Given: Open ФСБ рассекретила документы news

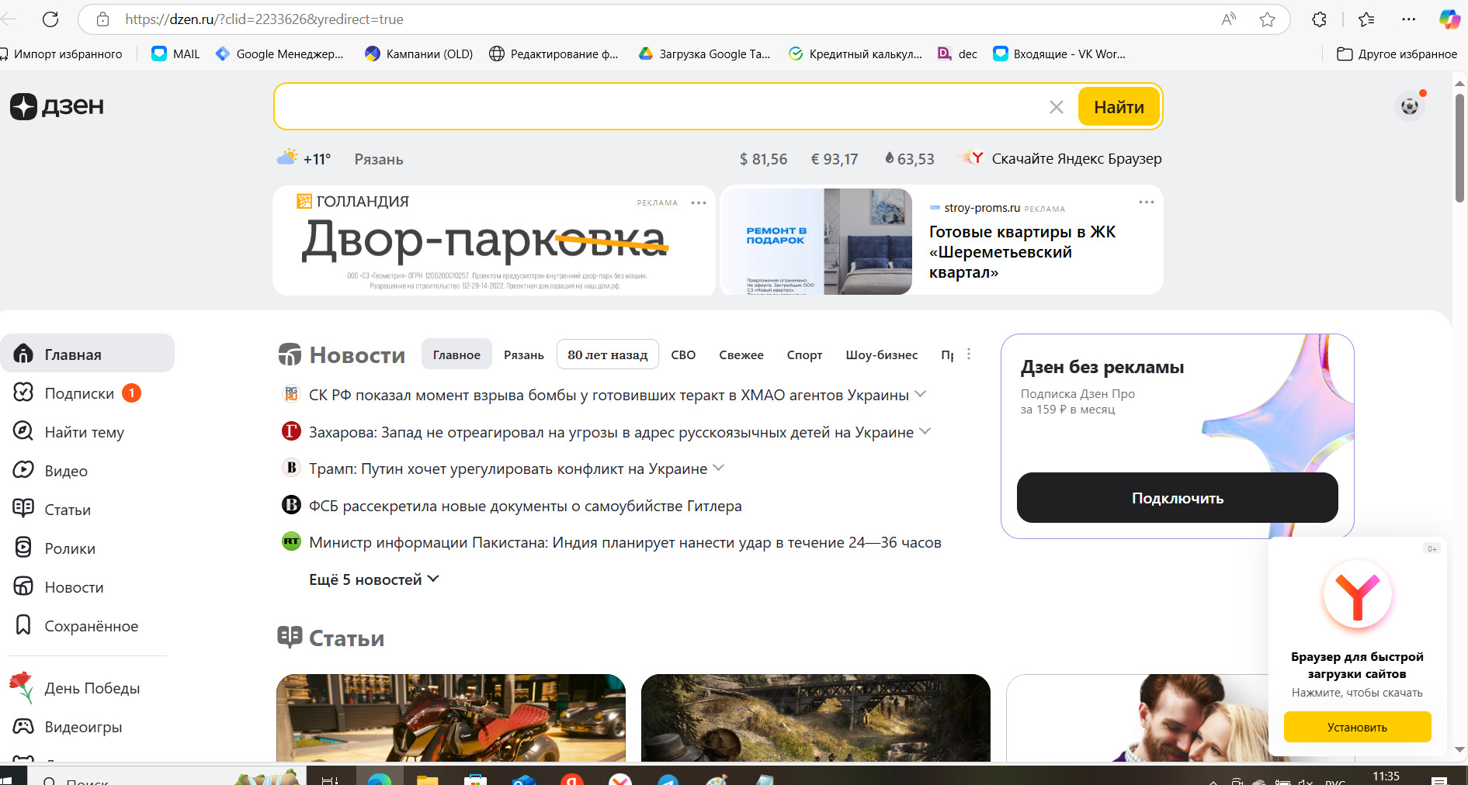Looking at the screenshot, I should [526, 506].
